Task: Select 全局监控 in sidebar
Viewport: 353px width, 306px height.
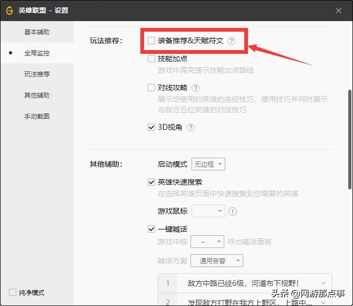Action: (37, 53)
